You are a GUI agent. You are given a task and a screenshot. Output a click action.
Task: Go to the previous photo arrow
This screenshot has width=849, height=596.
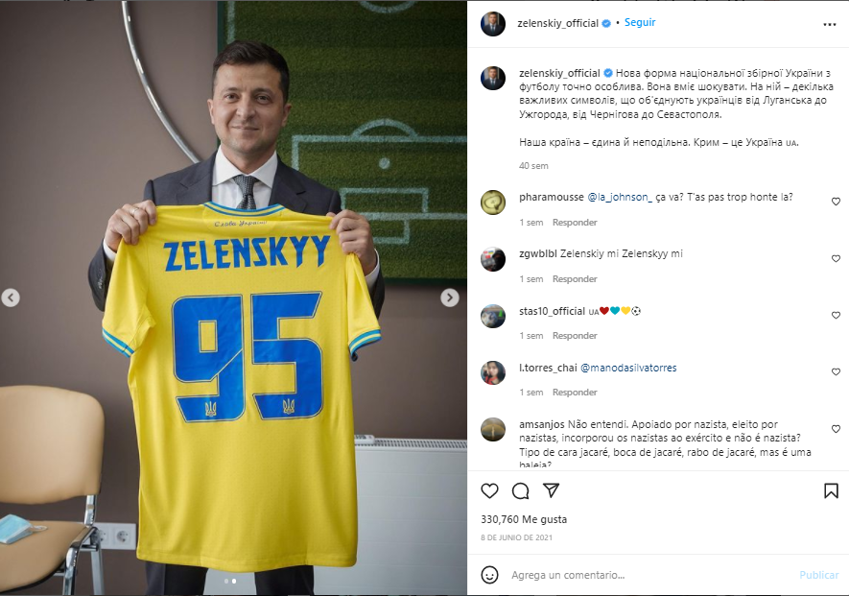[11, 298]
